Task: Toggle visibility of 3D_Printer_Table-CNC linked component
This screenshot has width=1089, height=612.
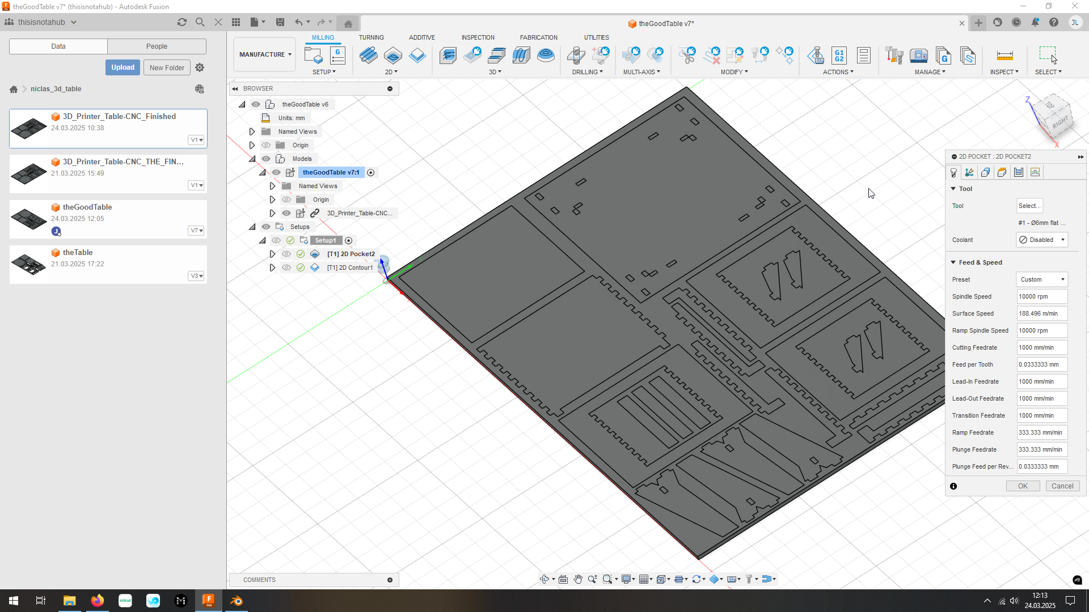Action: tap(286, 213)
